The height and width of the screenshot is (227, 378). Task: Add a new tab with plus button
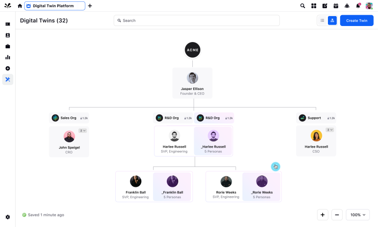[90, 6]
